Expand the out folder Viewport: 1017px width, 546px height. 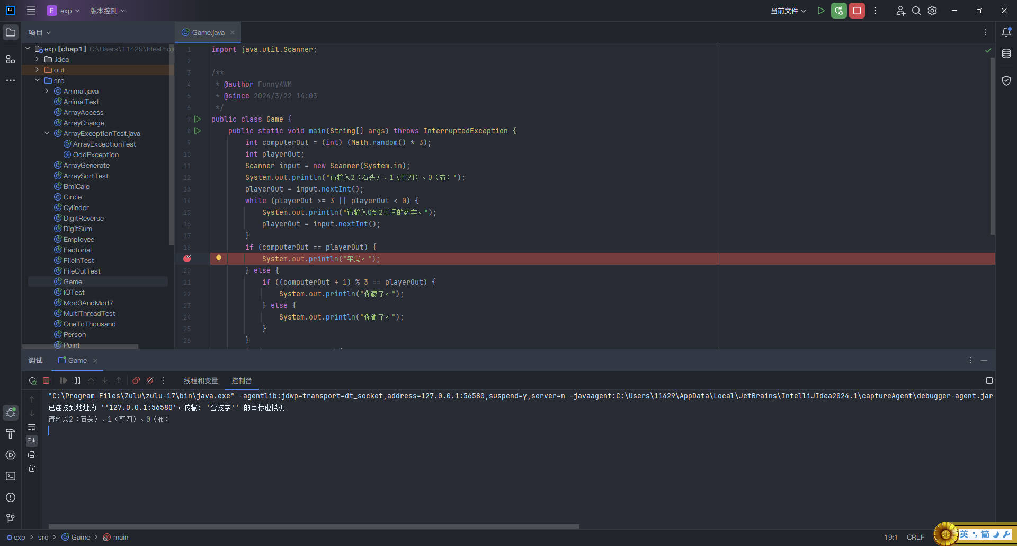37,70
